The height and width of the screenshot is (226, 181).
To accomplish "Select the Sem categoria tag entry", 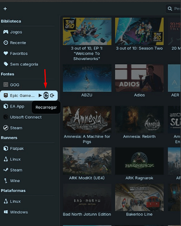I will [28, 64].
